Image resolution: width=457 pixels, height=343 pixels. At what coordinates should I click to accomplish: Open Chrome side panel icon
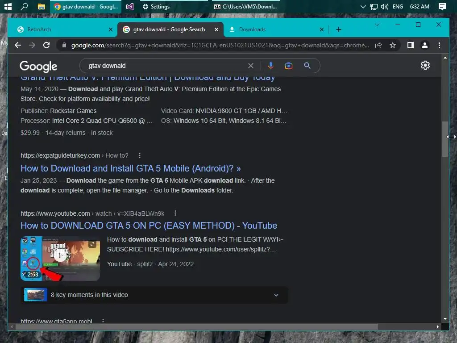[x=411, y=45]
